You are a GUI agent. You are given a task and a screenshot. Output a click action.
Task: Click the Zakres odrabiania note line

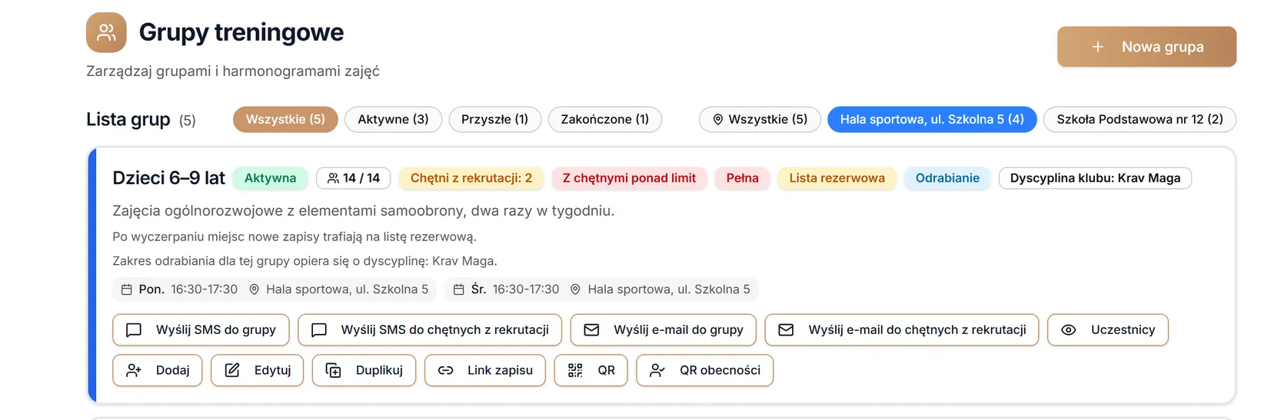[x=304, y=261]
